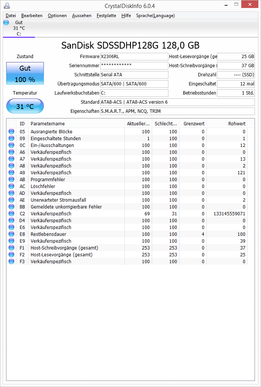Click the Schlecht... column header
The width and height of the screenshot is (261, 387).
click(x=166, y=124)
